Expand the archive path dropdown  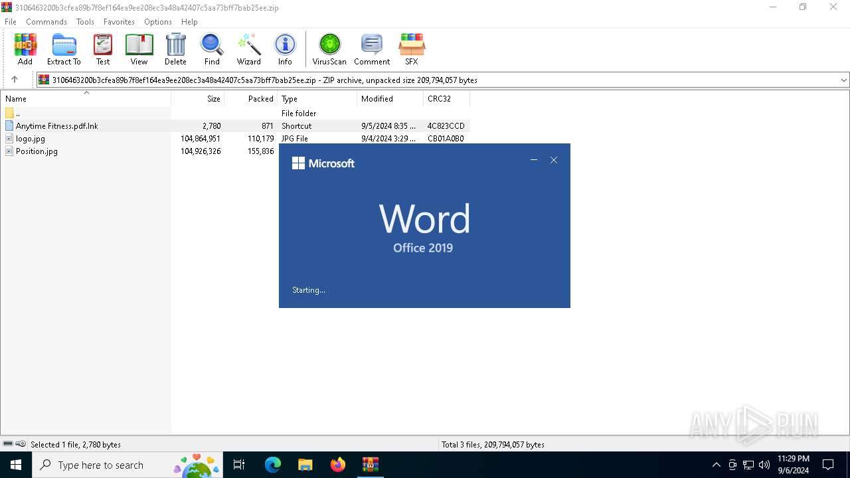pos(843,80)
